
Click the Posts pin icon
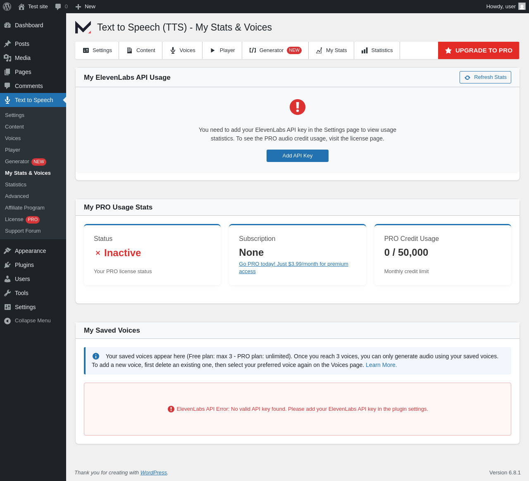pyautogui.click(x=7, y=44)
